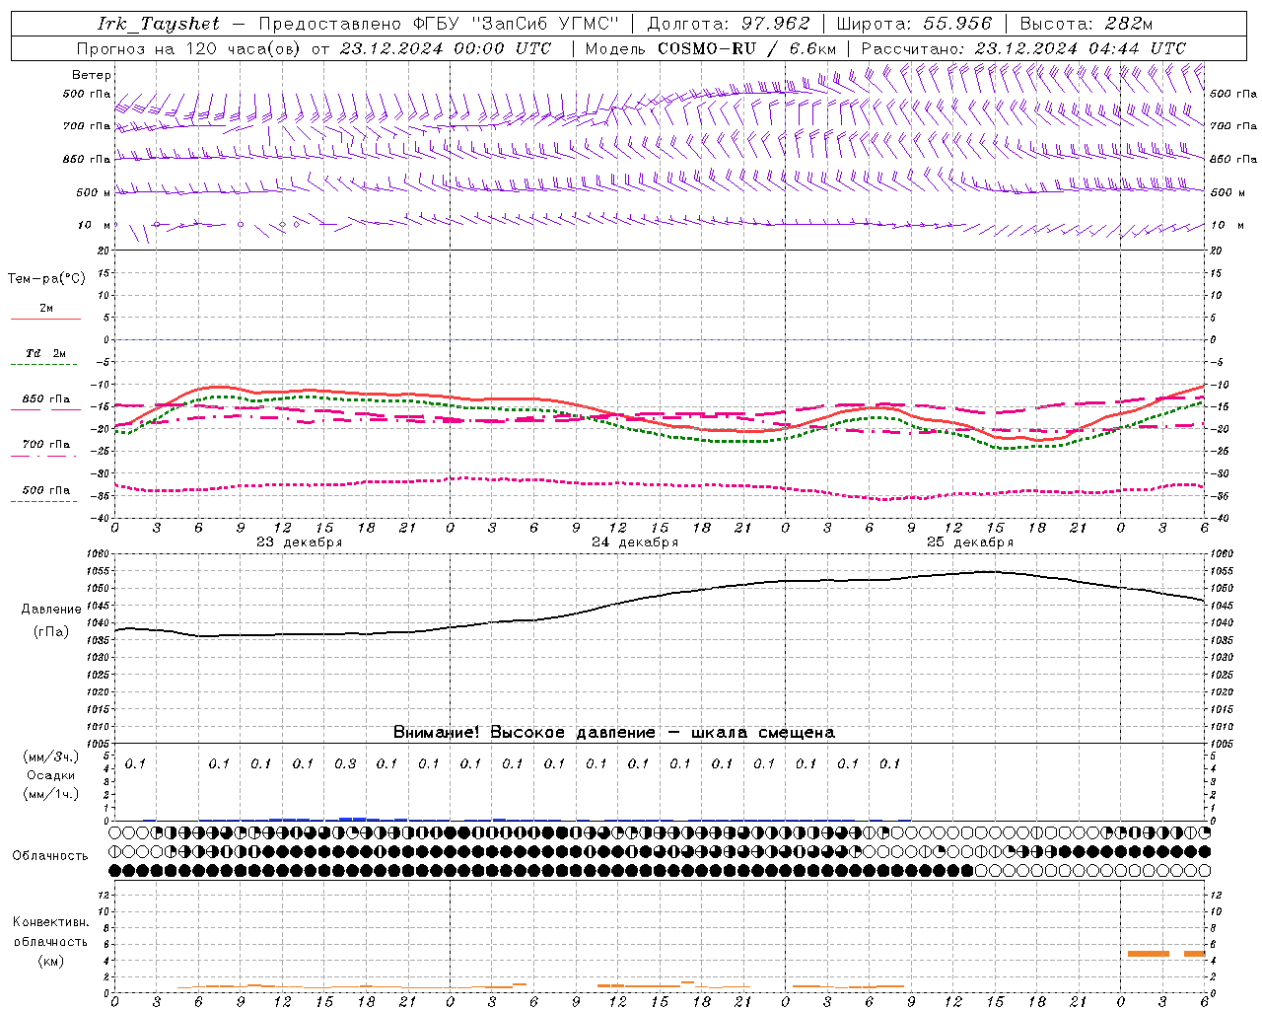Click the Высота: 282м elevation value
This screenshot has height=1010, width=1262.
1087,24
